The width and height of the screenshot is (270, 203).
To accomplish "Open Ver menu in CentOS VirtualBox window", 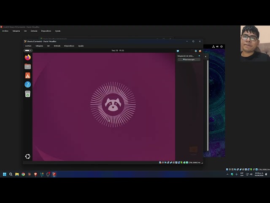I will point(25,31).
